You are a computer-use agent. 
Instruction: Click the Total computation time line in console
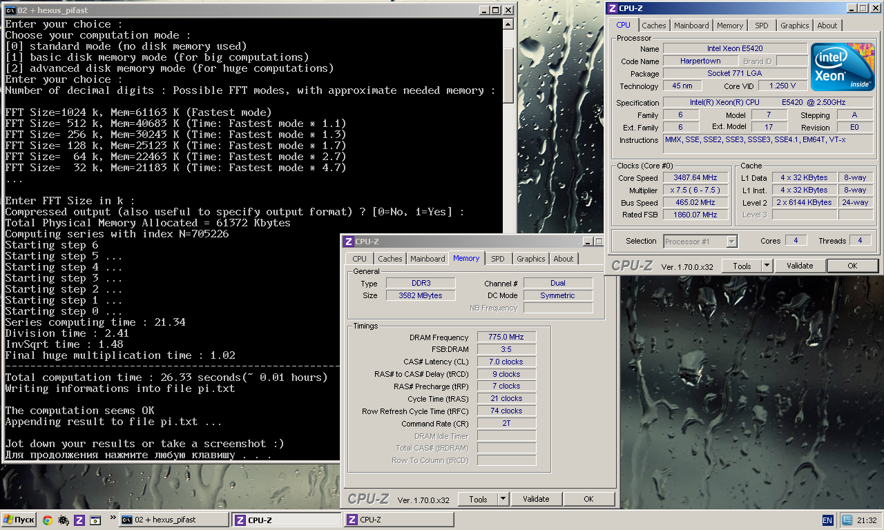coord(166,377)
